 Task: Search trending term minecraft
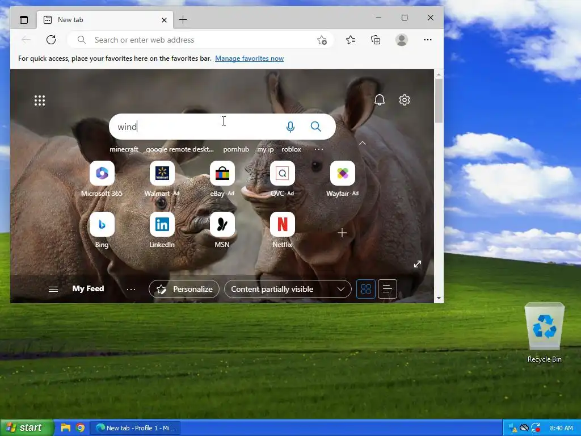pos(124,149)
